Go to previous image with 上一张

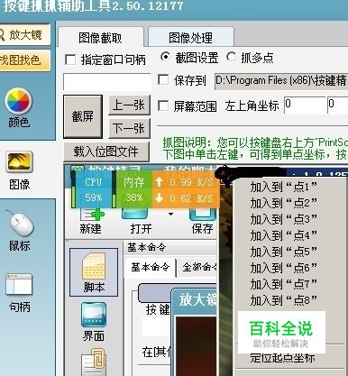[x=129, y=105]
